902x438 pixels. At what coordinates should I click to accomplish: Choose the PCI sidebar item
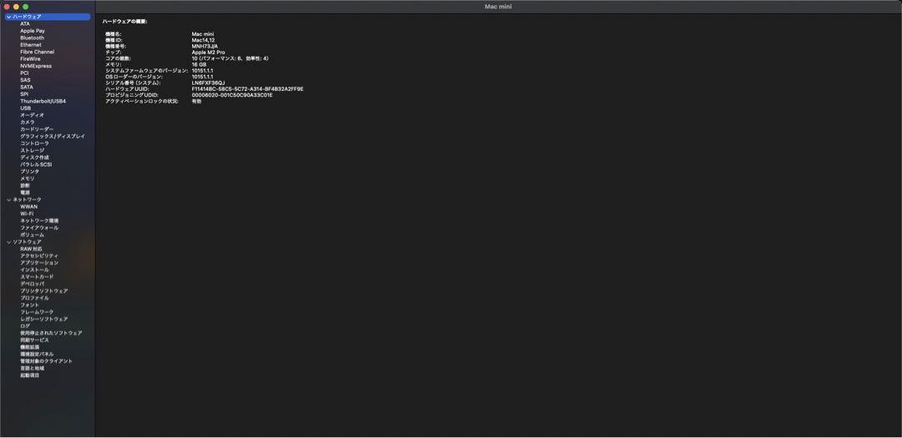24,73
